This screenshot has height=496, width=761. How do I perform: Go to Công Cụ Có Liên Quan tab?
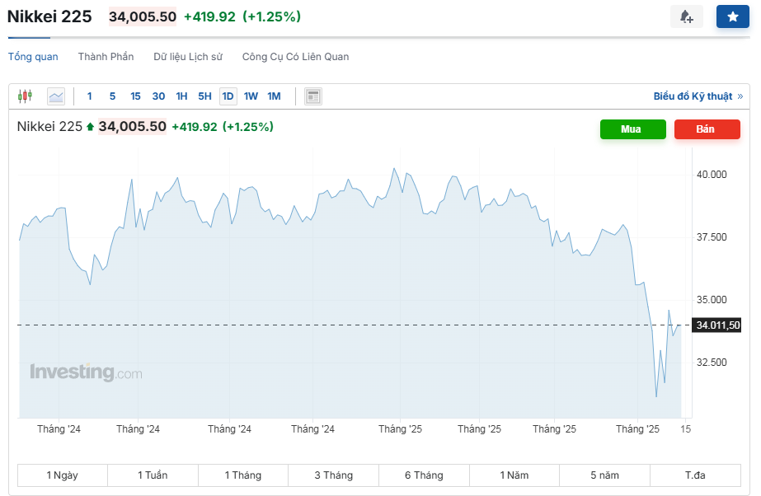(295, 57)
